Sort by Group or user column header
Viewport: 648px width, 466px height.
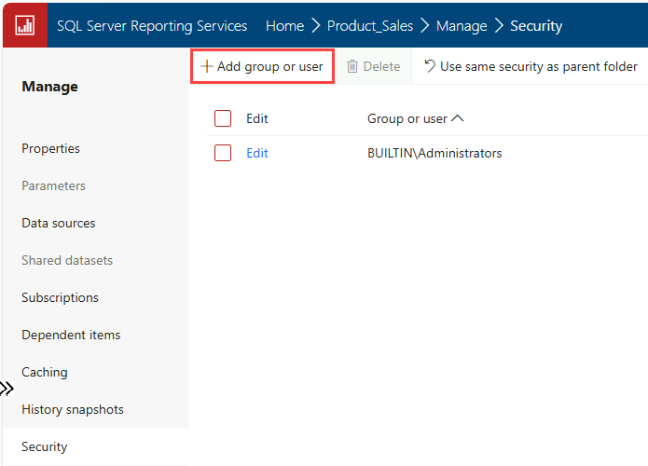pyautogui.click(x=415, y=118)
